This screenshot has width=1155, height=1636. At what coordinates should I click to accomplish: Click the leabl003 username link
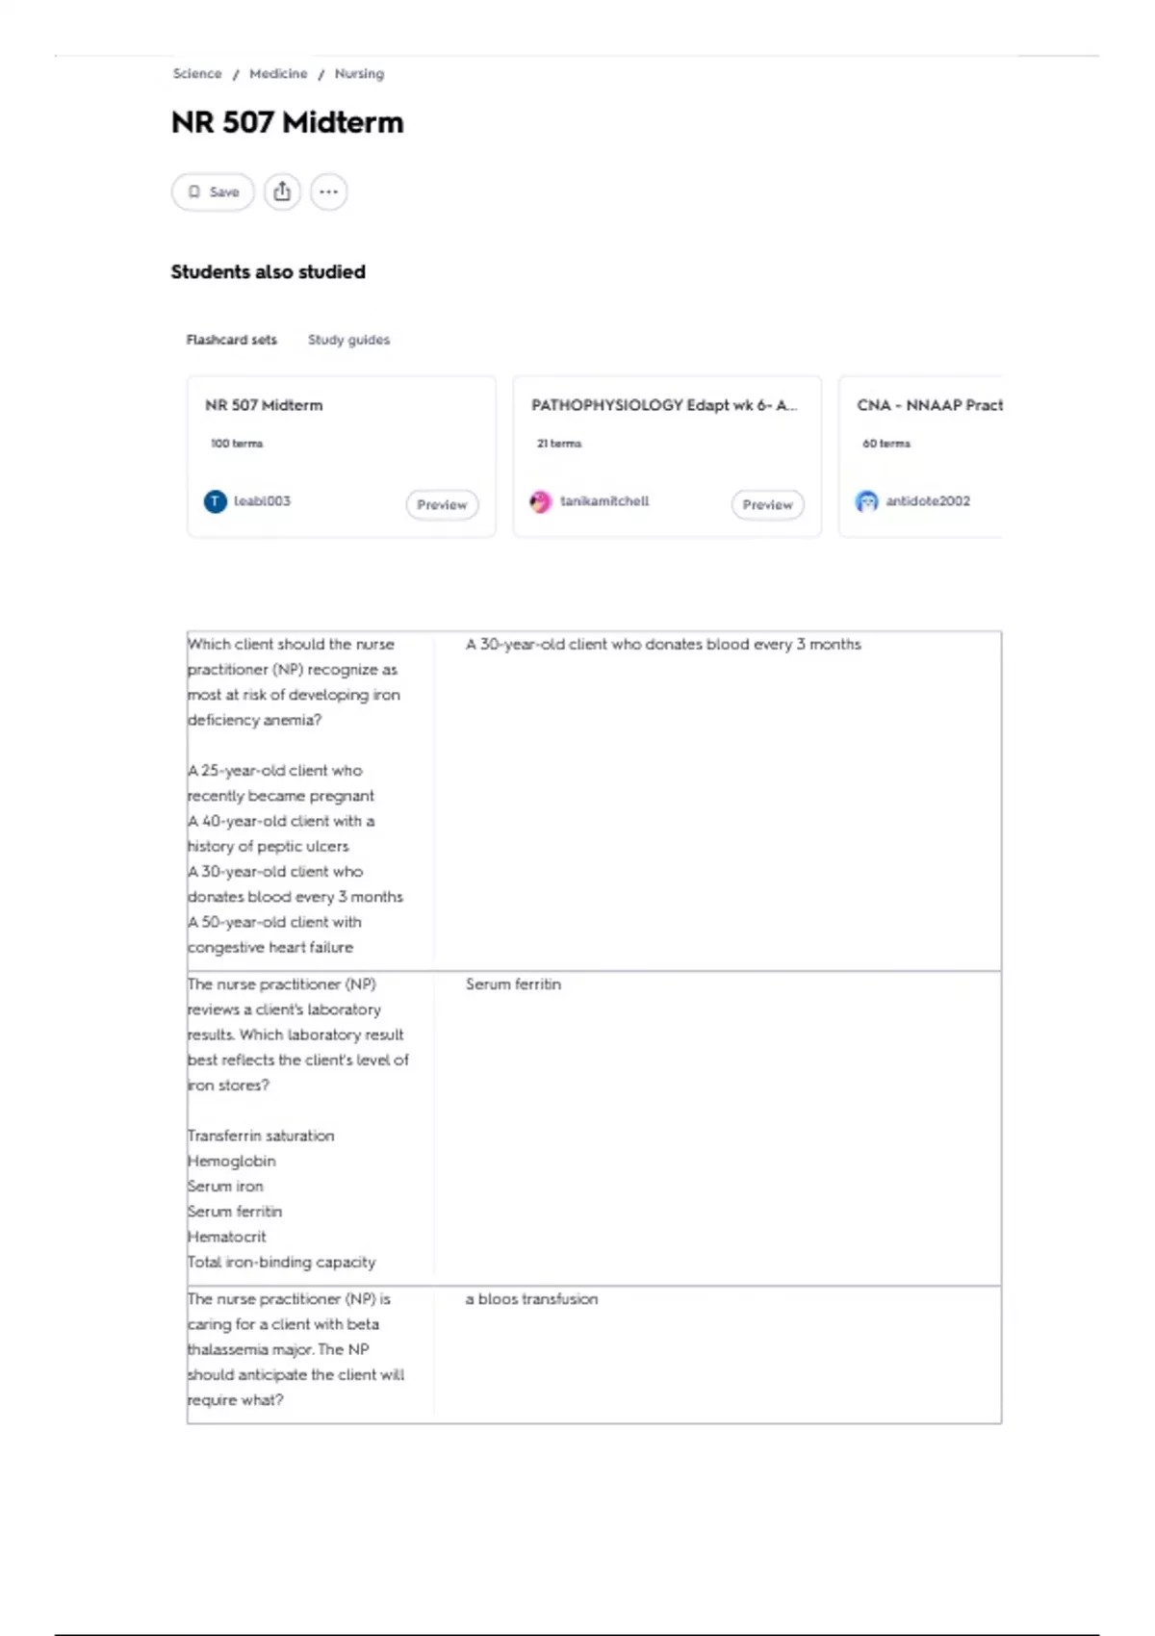click(x=262, y=500)
